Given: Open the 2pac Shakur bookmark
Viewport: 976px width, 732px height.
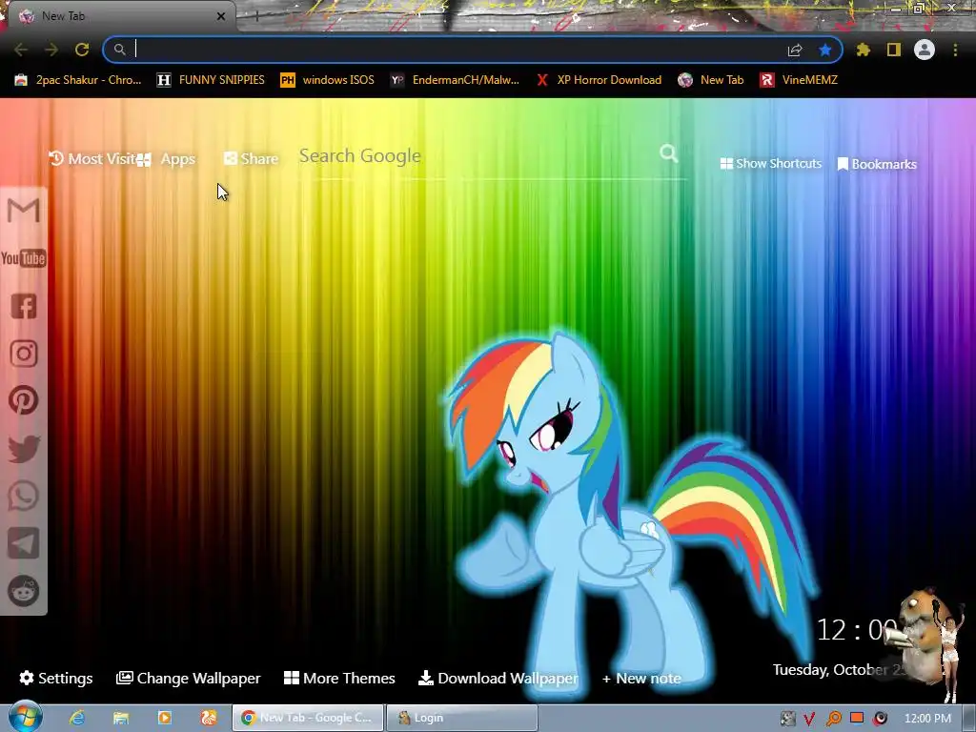Looking at the screenshot, I should point(78,80).
